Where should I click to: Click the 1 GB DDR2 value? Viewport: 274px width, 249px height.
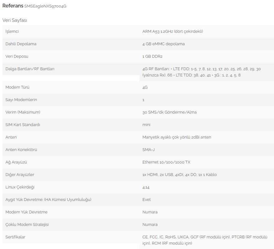[x=152, y=56]
